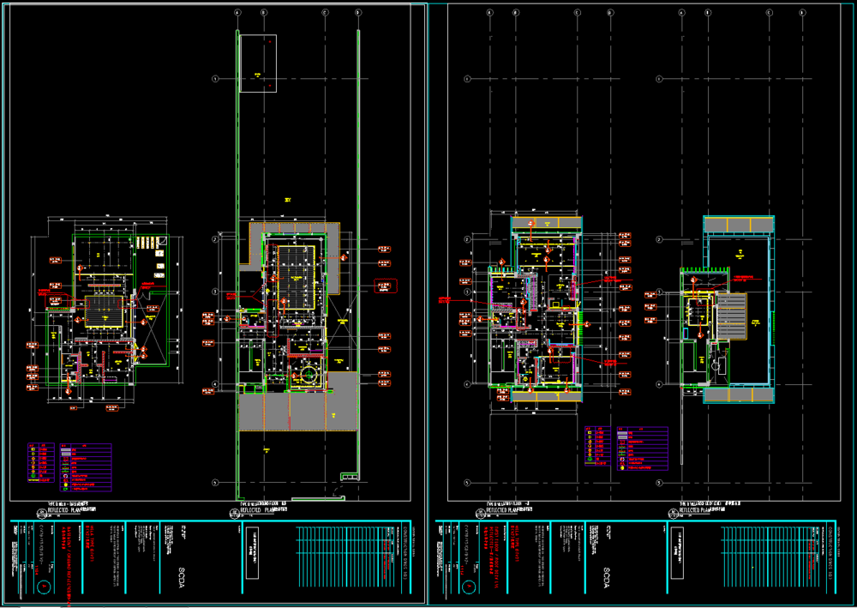Select the circular ceiling feature in ground floor plan
The width and height of the screenshot is (857, 608).
pos(309,375)
